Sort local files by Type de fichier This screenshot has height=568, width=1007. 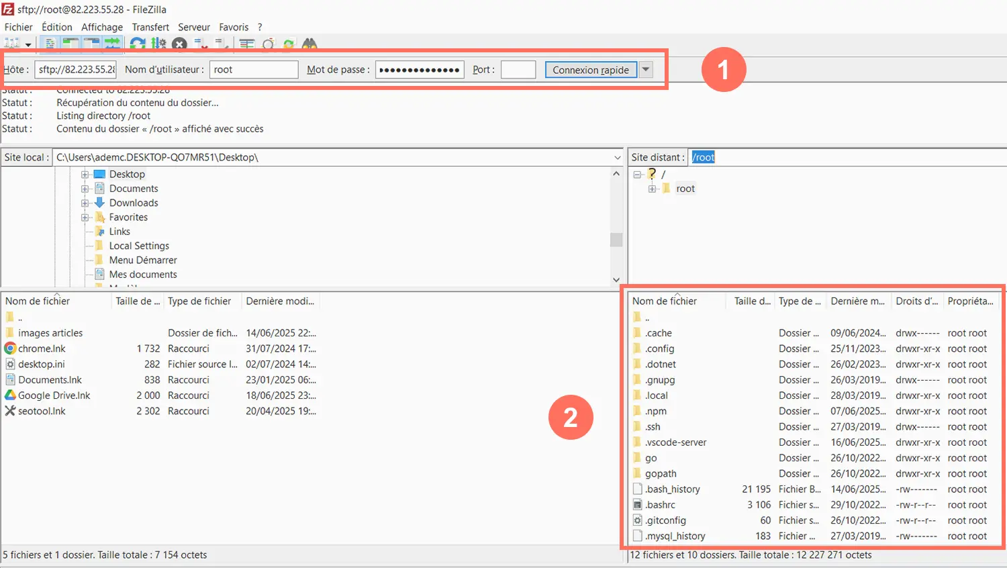tap(203, 301)
